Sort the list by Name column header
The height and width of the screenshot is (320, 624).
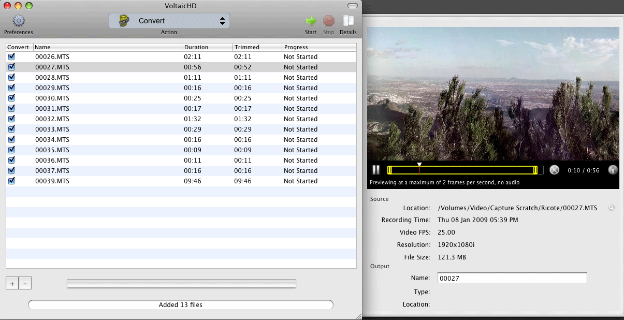point(108,47)
